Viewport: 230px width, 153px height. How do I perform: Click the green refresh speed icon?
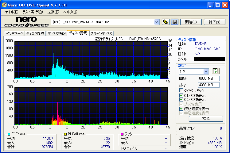(215, 71)
